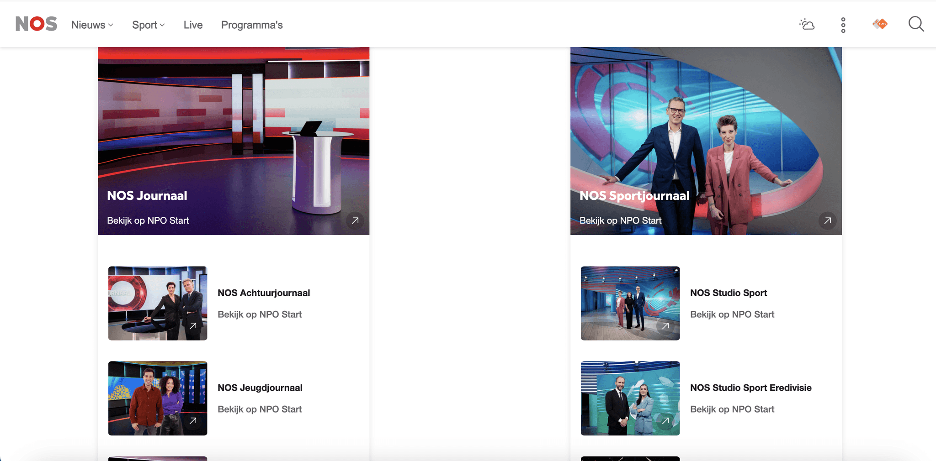Go to the Live page
936x461 pixels.
pyautogui.click(x=193, y=25)
